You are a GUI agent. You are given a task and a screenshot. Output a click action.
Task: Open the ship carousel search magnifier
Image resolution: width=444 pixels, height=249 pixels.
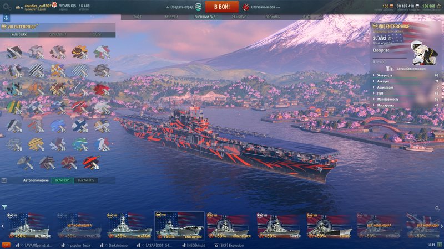click(437, 208)
